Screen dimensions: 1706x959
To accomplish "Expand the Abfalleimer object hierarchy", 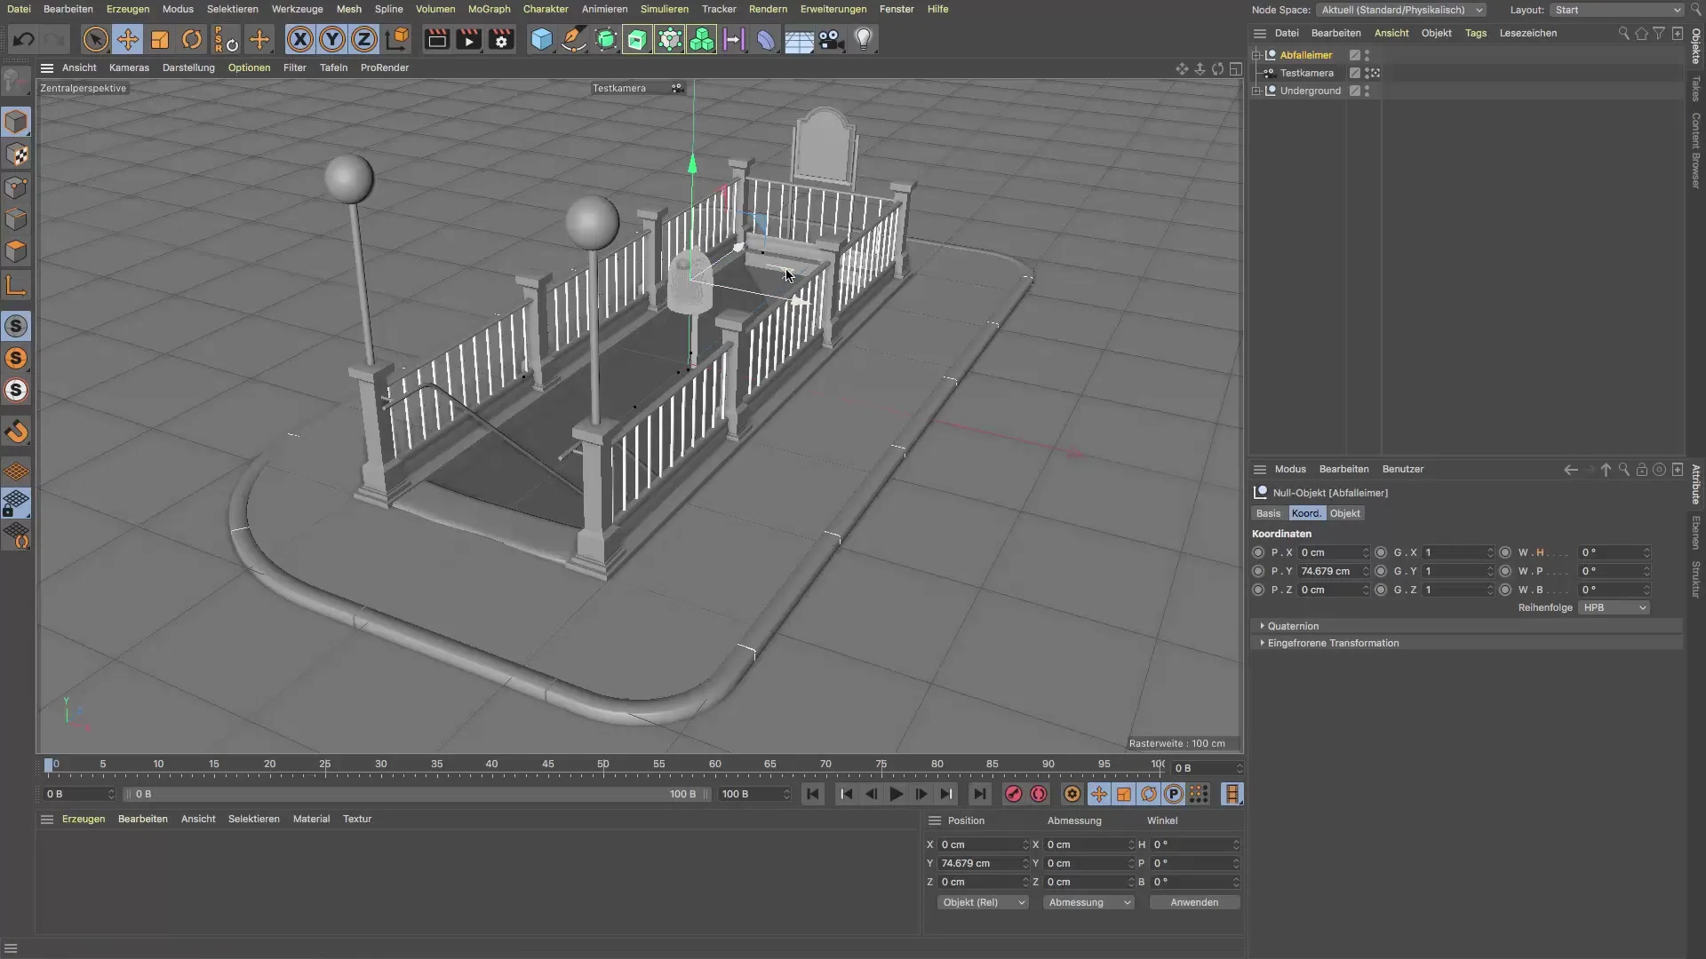I will coord(1256,55).
